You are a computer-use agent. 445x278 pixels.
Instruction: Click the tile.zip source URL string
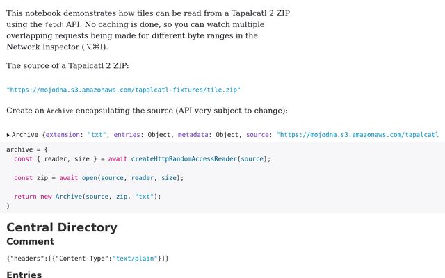click(124, 90)
